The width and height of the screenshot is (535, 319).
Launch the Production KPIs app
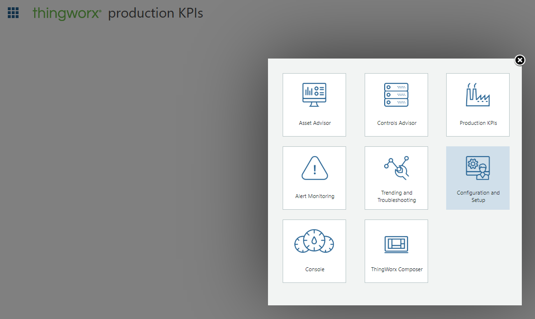pos(477,104)
